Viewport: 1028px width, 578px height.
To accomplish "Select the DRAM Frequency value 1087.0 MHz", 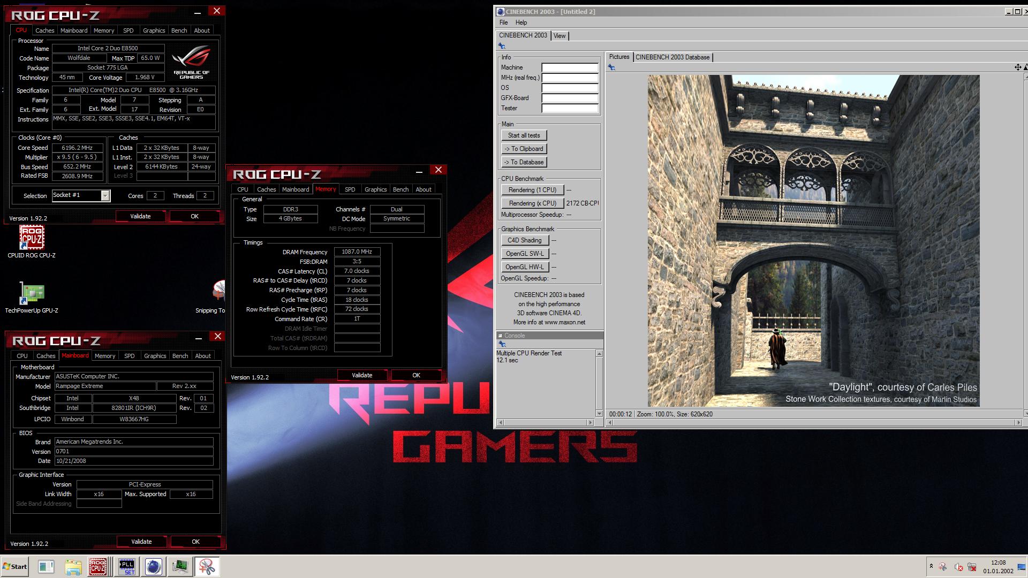I will pos(357,252).
